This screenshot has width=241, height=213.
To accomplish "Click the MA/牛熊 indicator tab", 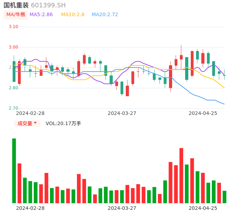I will [x=16, y=15].
